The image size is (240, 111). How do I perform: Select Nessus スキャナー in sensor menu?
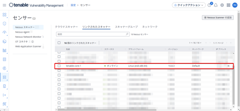click(x=28, y=27)
